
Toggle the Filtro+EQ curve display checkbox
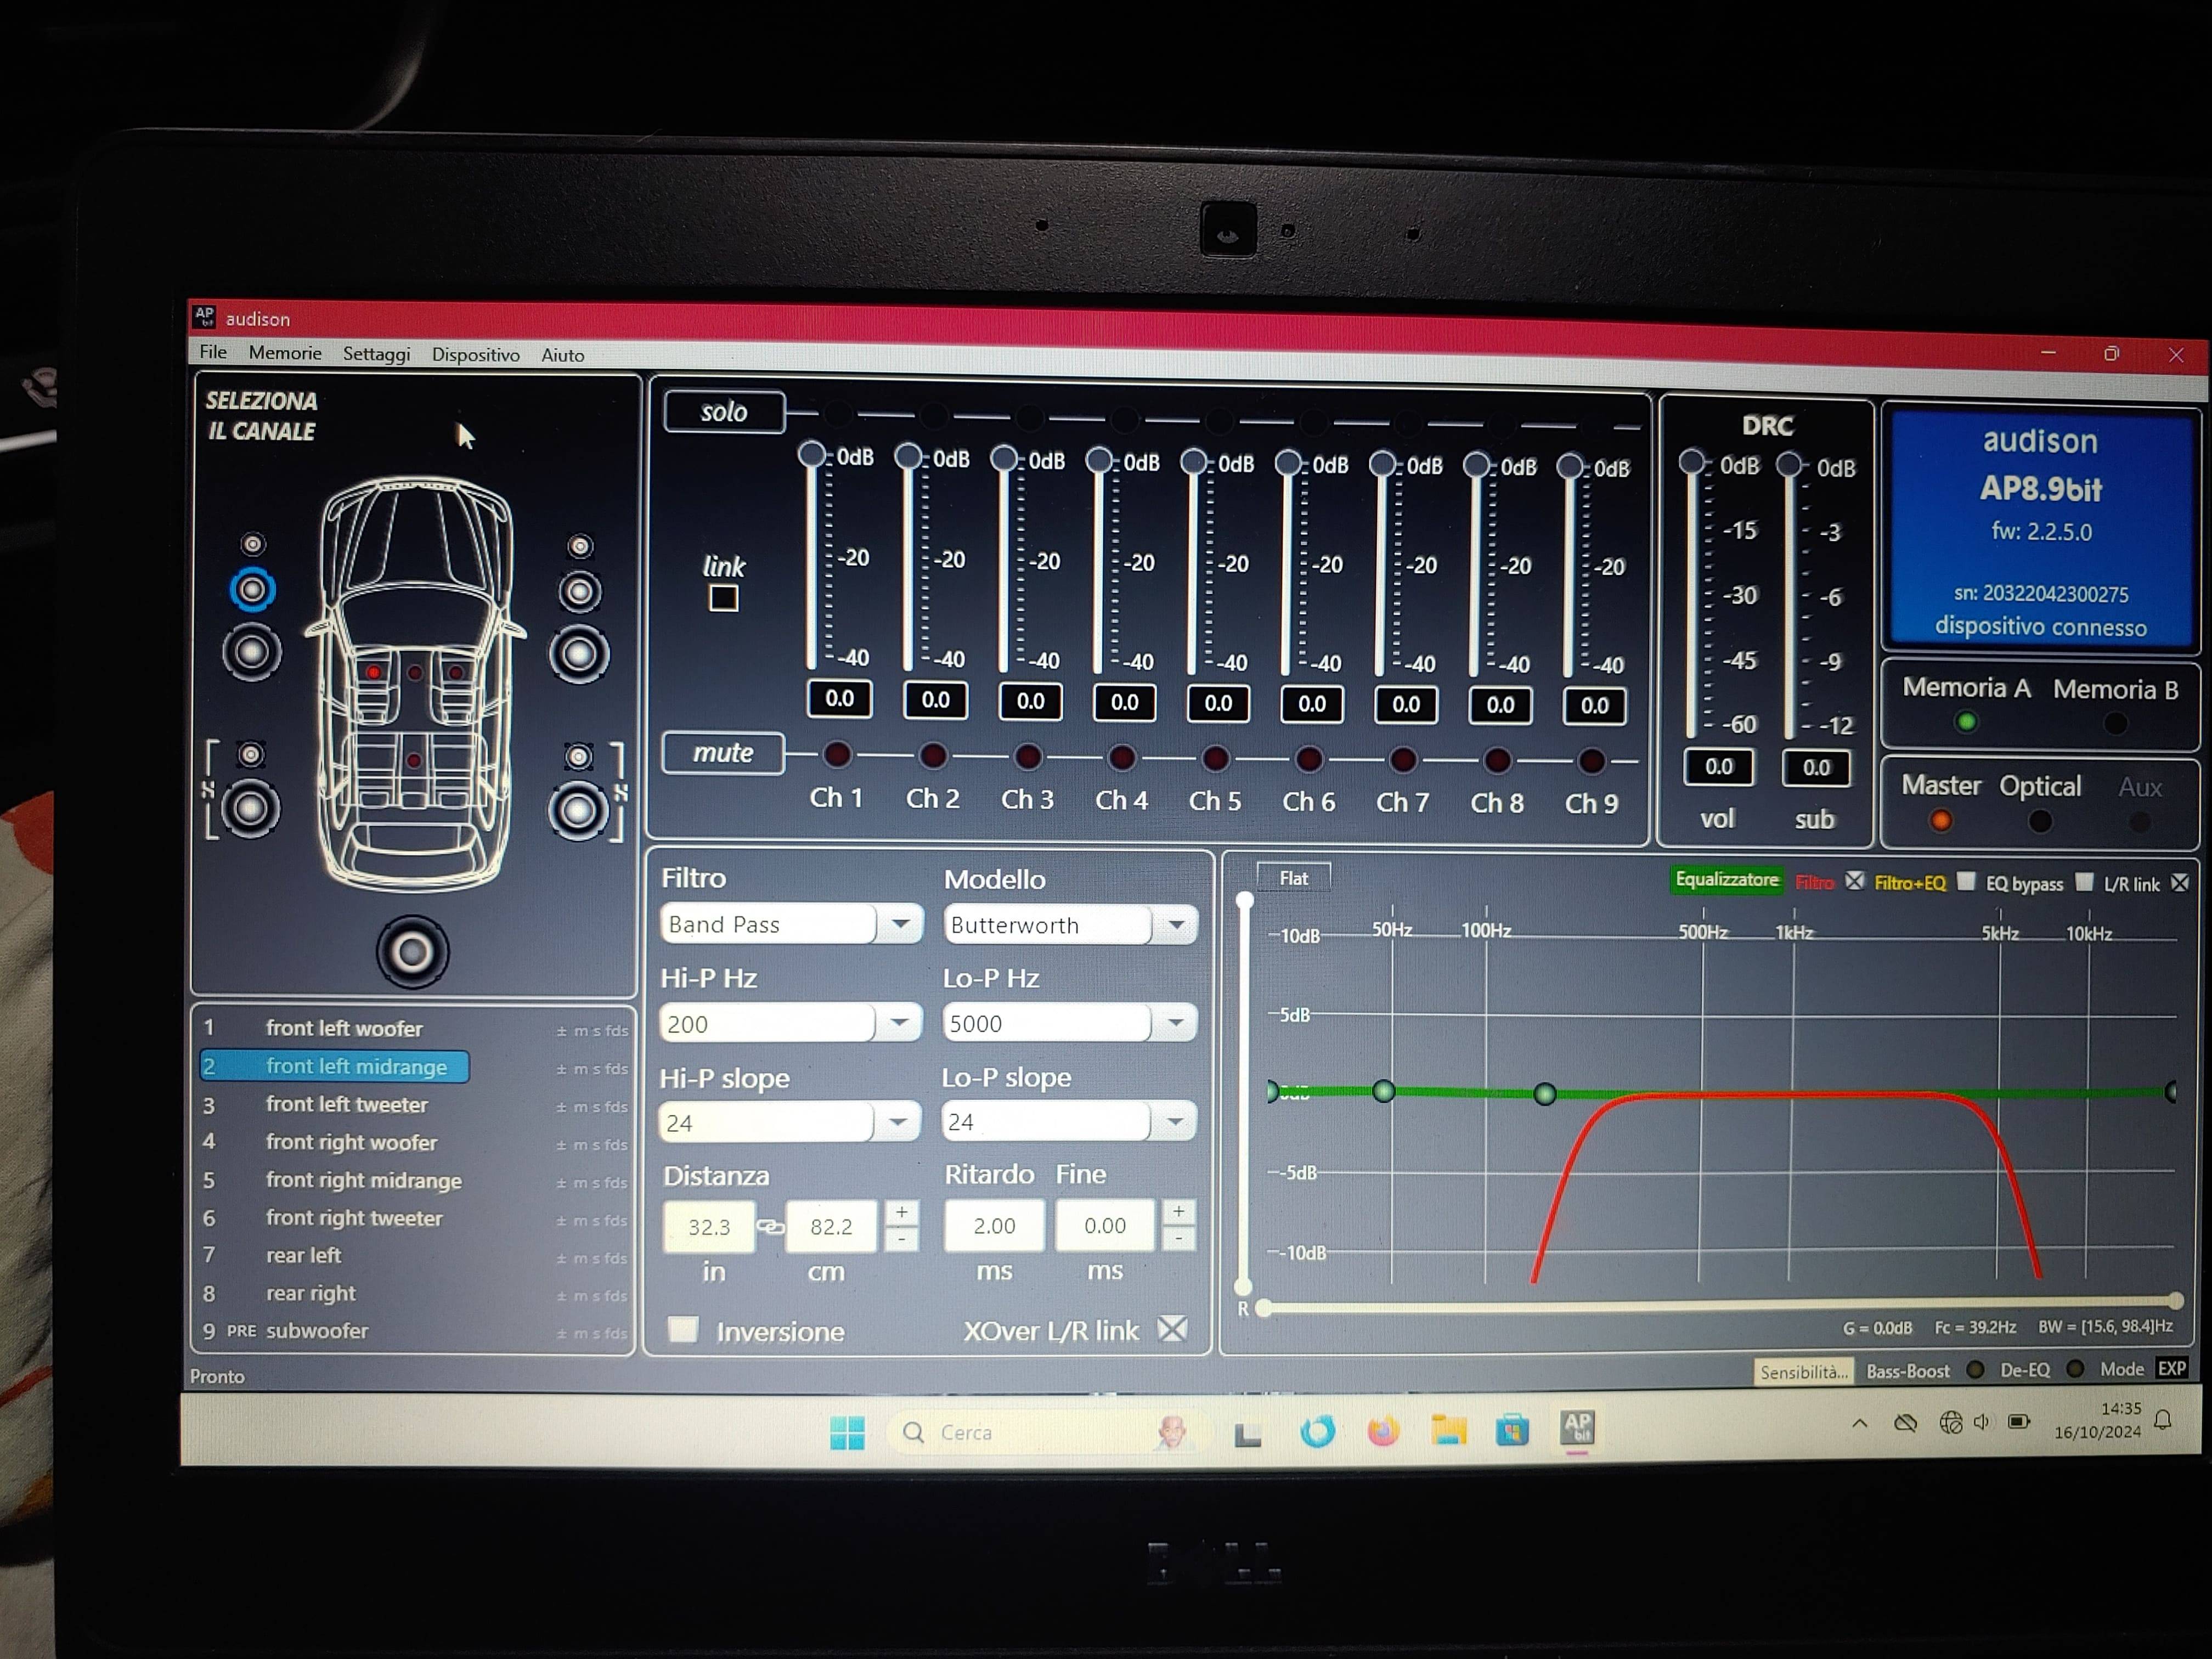point(1965,881)
